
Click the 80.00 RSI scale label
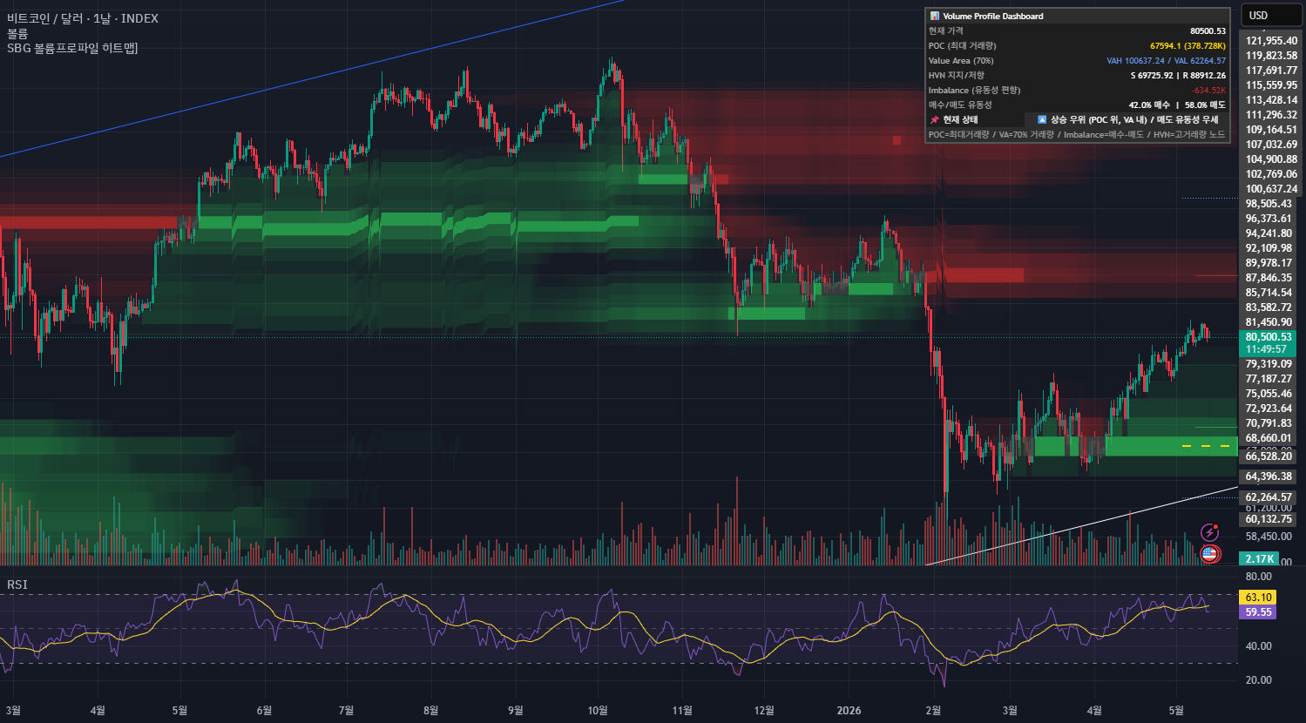tap(1258, 577)
